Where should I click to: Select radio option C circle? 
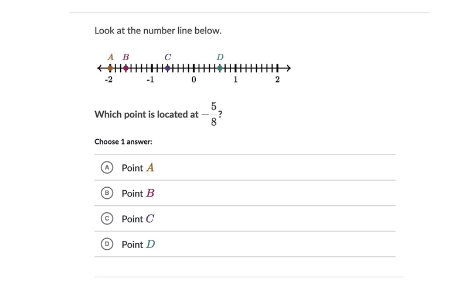[107, 219]
